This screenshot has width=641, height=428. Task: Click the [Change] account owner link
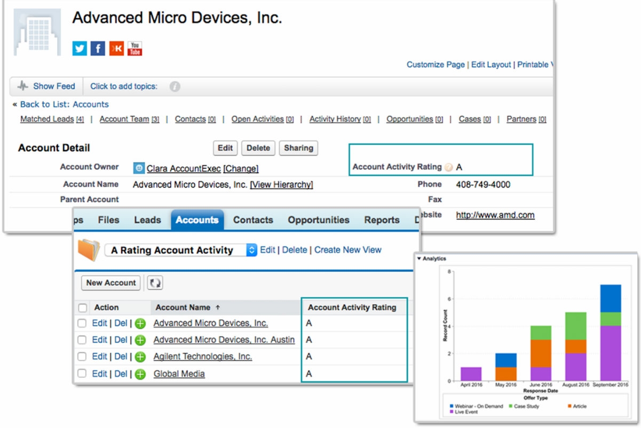[241, 168]
